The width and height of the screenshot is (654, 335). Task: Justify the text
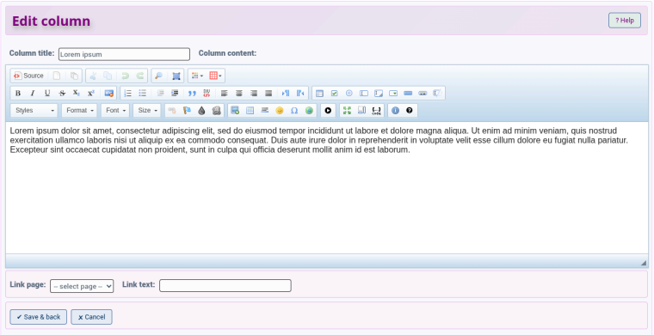[x=268, y=94]
